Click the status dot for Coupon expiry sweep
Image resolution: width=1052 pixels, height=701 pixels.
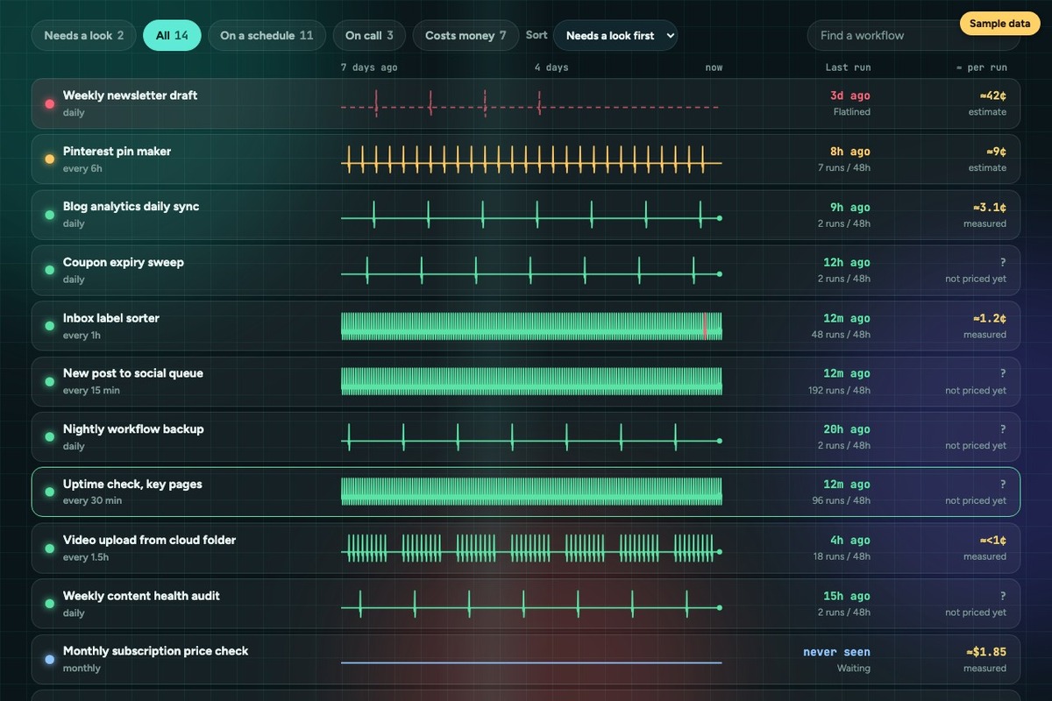pyautogui.click(x=49, y=271)
